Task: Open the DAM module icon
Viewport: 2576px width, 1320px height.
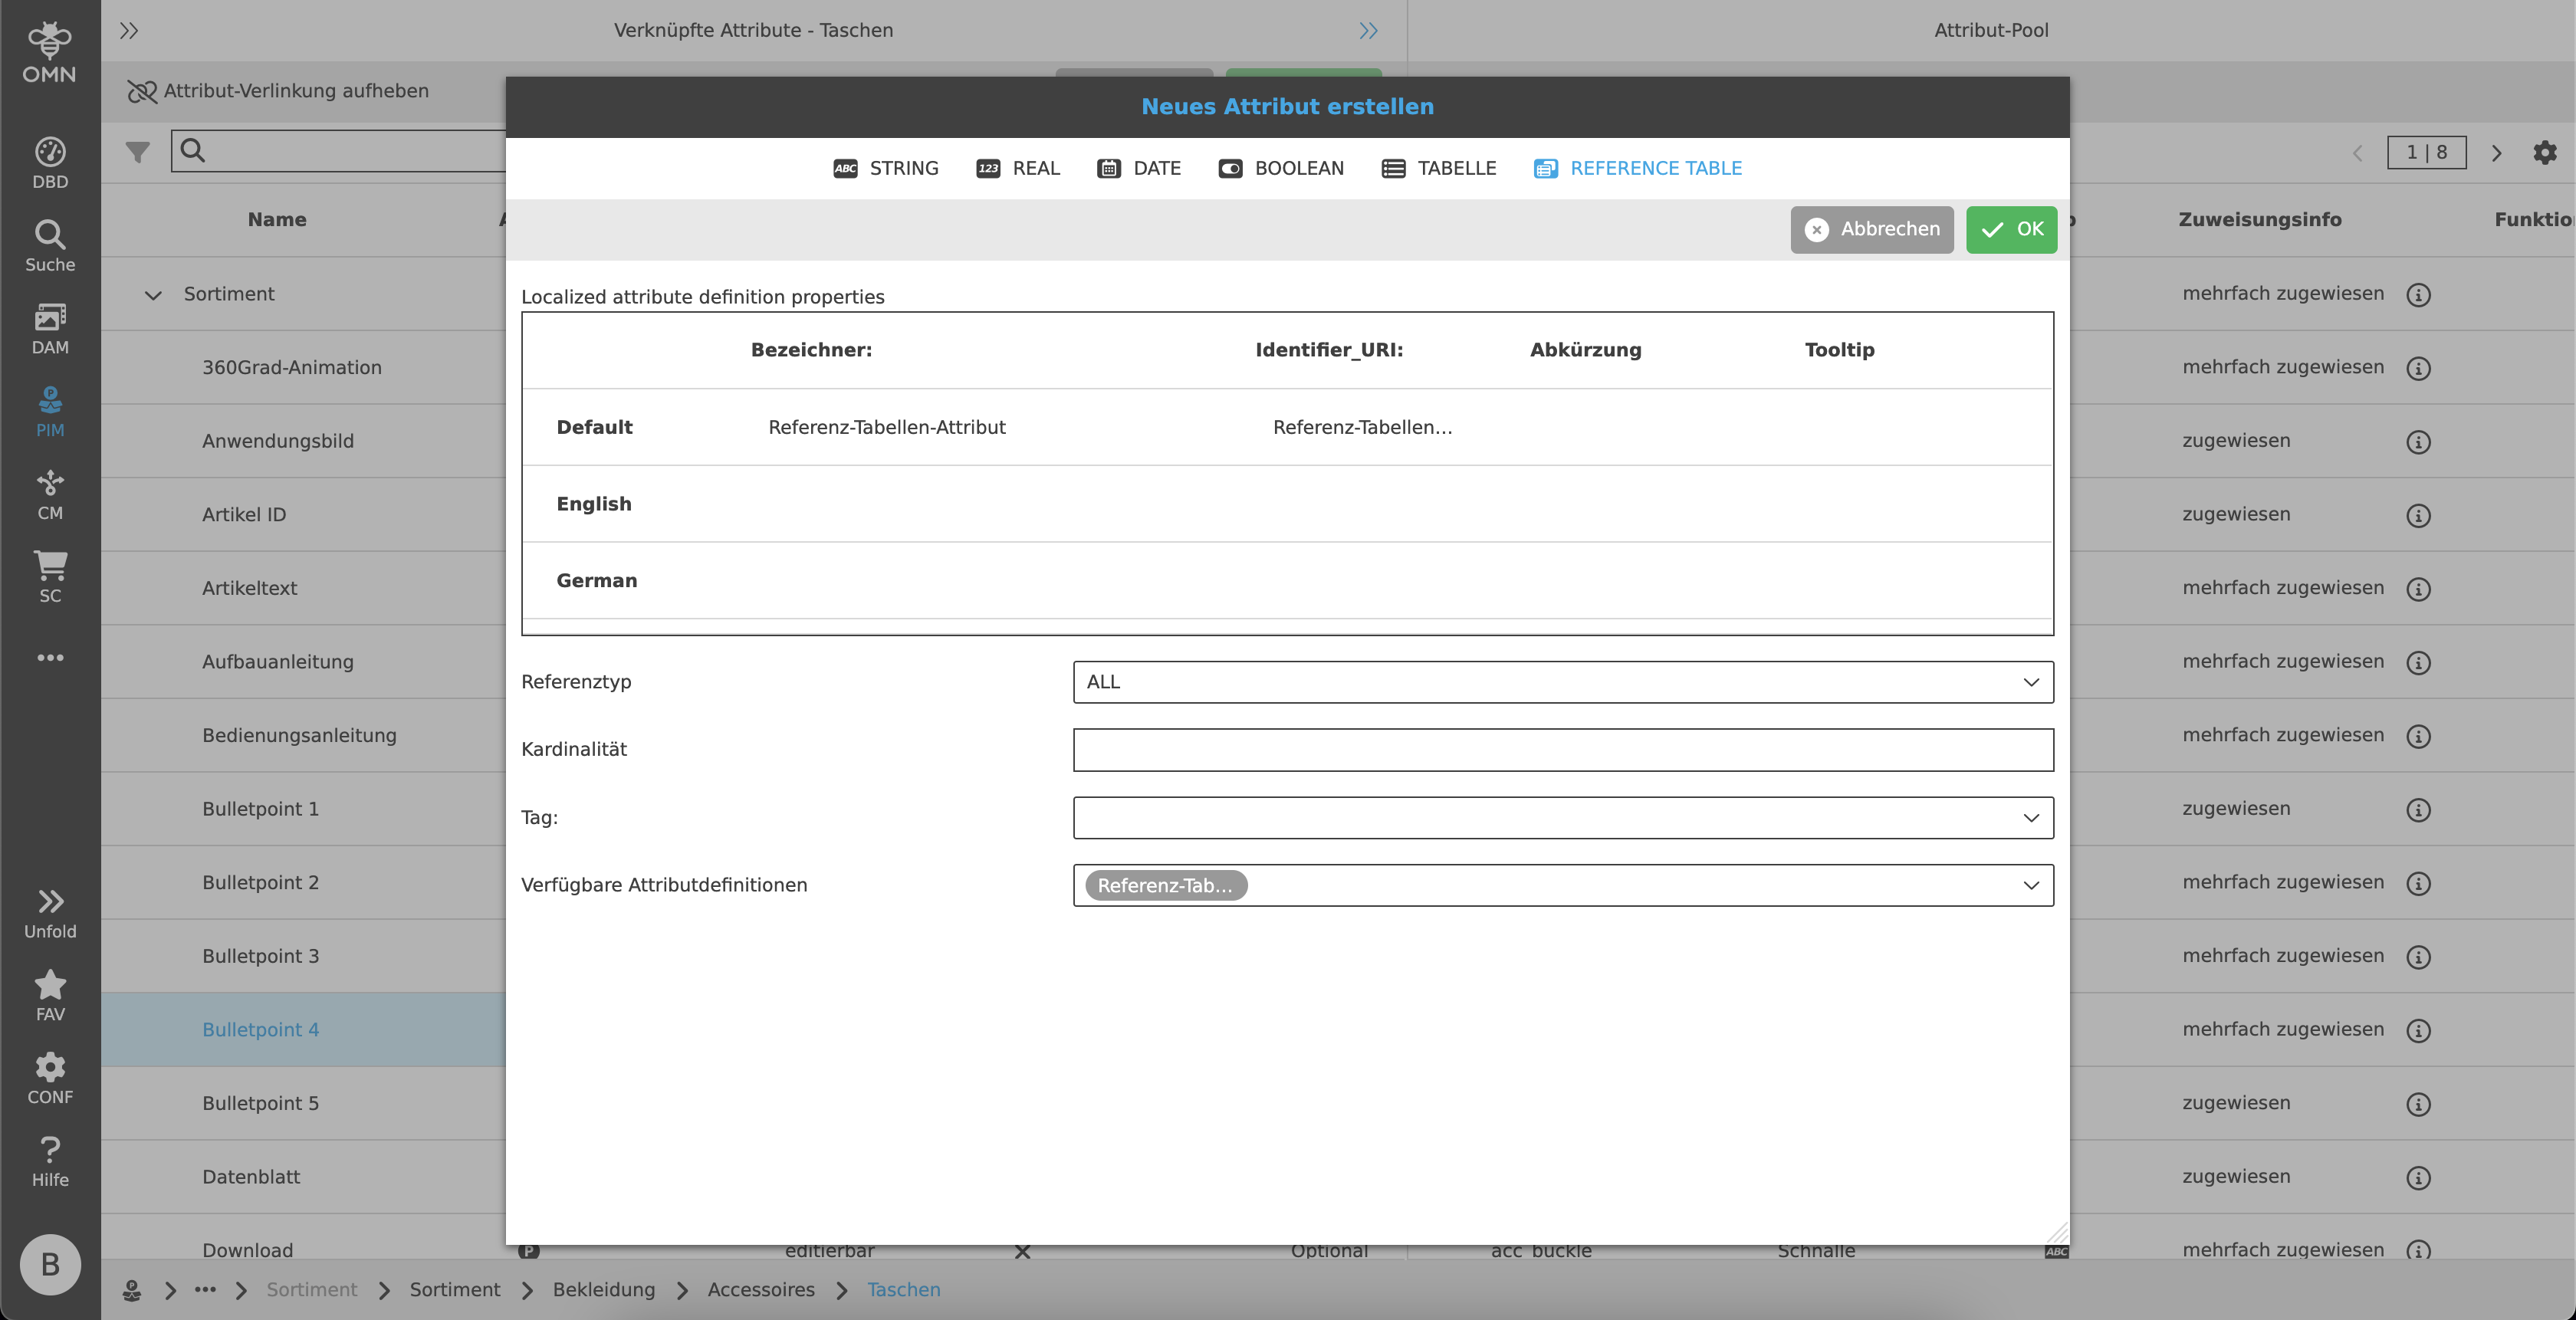Action: (x=50, y=328)
